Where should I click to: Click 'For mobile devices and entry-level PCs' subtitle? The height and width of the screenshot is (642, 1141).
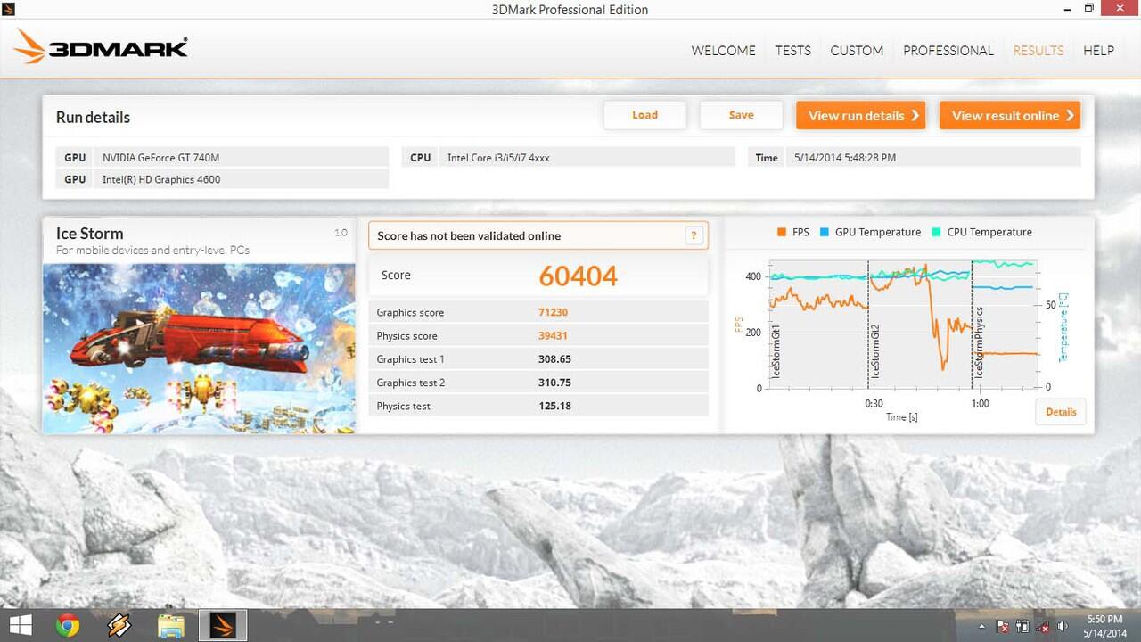click(x=152, y=251)
